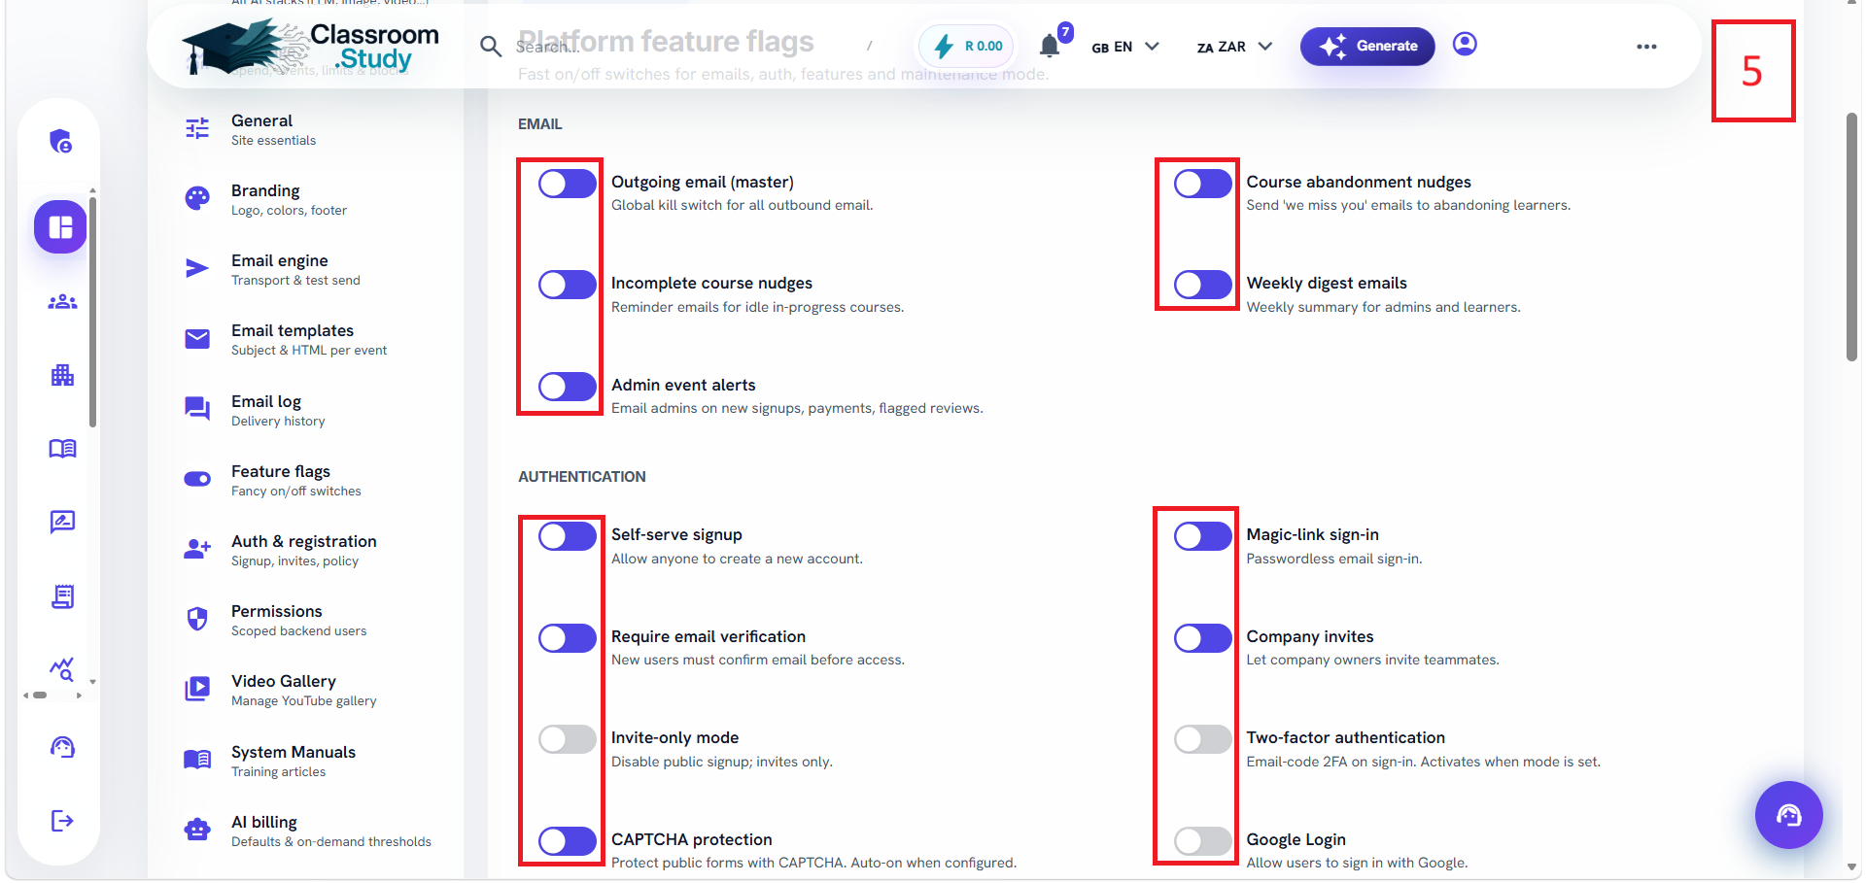Screen dimensions: 1866x883
Task: Toggle Admin event alerts switch
Action: pos(568,387)
